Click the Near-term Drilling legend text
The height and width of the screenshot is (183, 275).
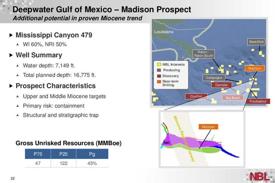(170, 83)
